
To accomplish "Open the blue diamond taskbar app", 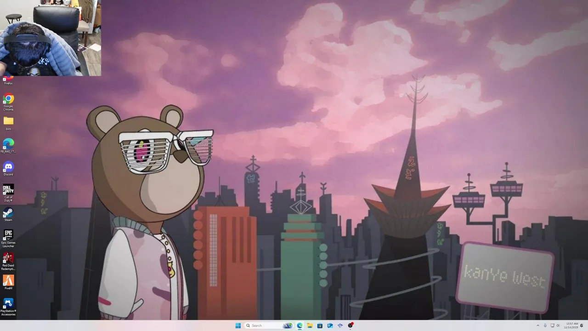I will 340,325.
